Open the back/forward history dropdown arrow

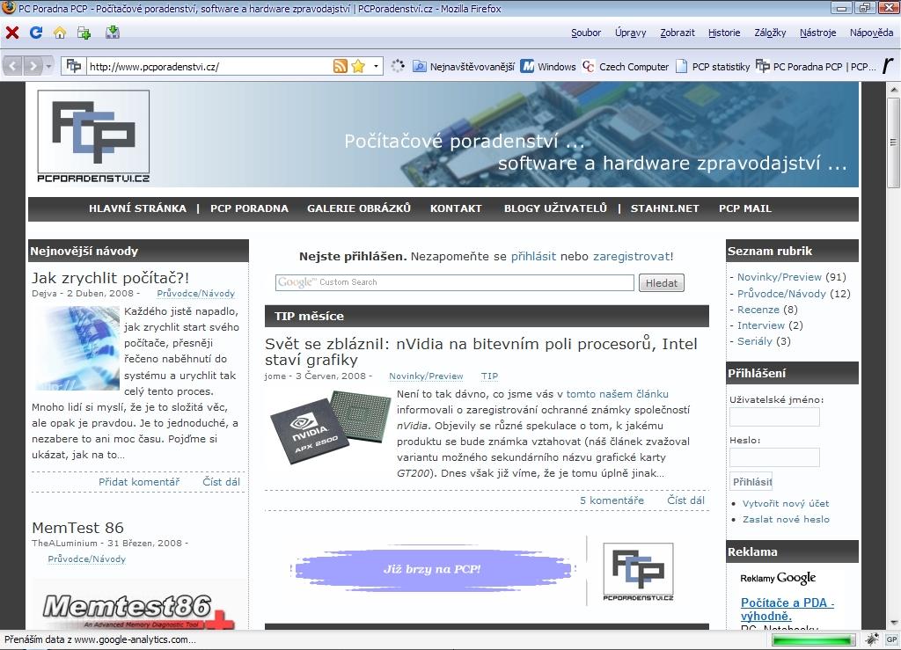tap(49, 66)
